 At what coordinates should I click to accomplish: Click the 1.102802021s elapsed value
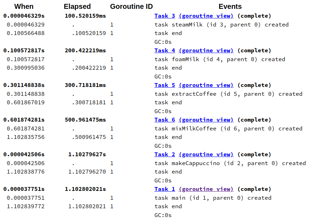[85, 189]
